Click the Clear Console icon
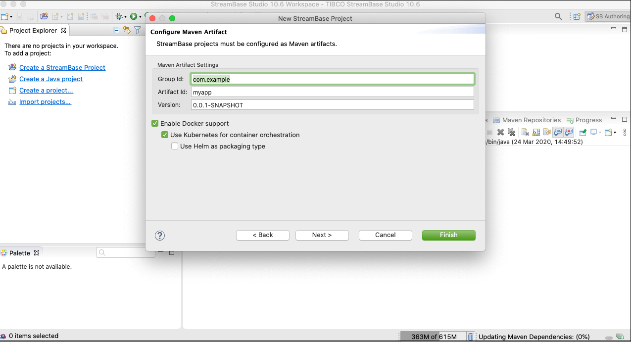This screenshot has height=342, width=631. (525, 132)
